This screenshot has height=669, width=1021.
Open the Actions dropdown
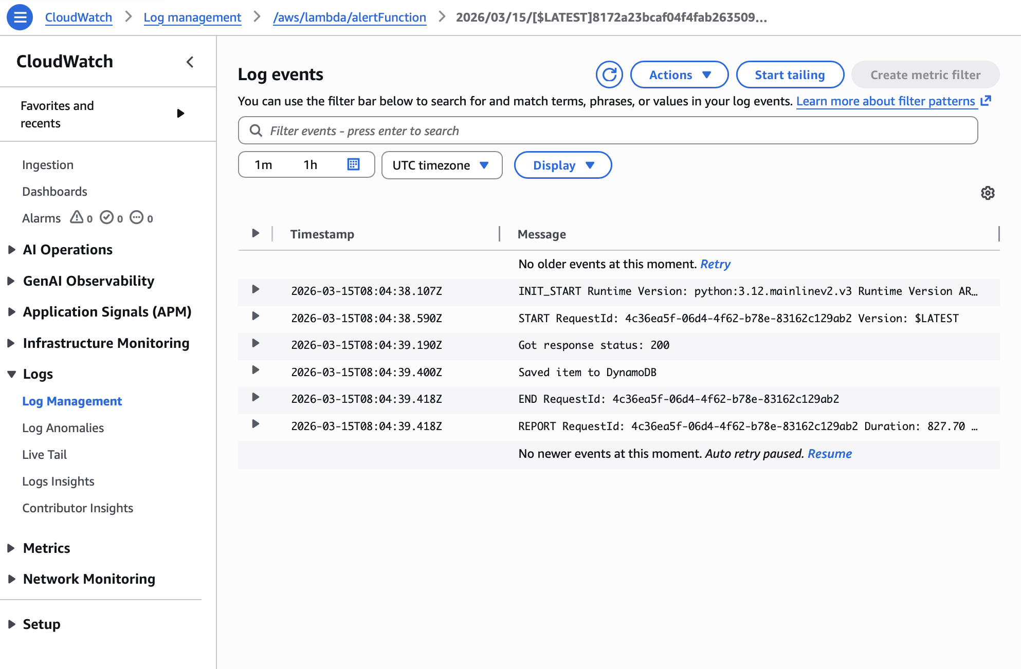click(679, 75)
